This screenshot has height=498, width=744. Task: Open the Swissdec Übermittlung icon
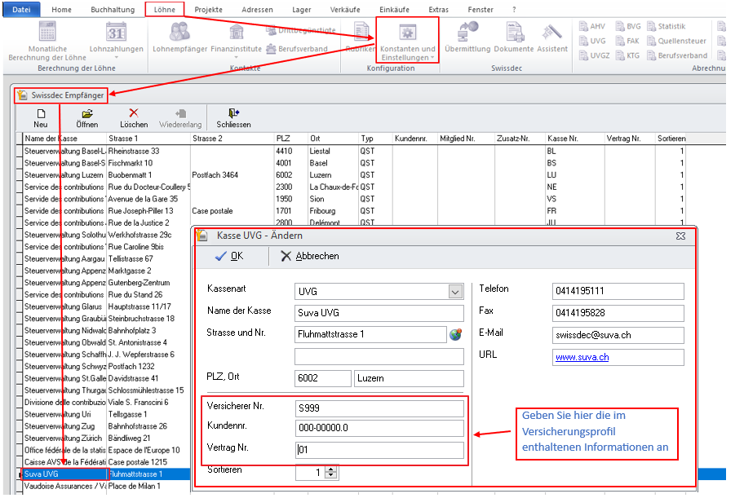point(467,32)
